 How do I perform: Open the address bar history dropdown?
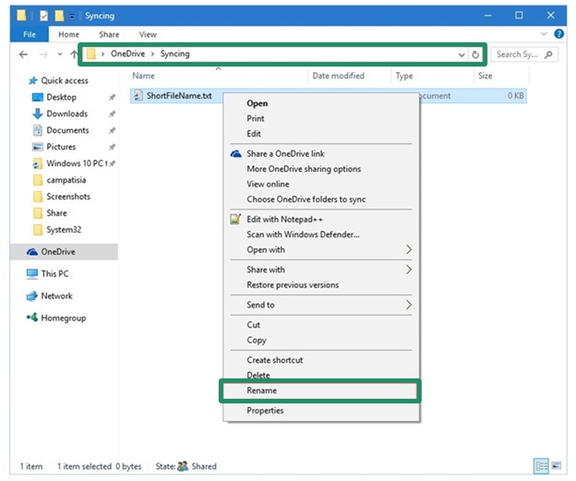(462, 54)
